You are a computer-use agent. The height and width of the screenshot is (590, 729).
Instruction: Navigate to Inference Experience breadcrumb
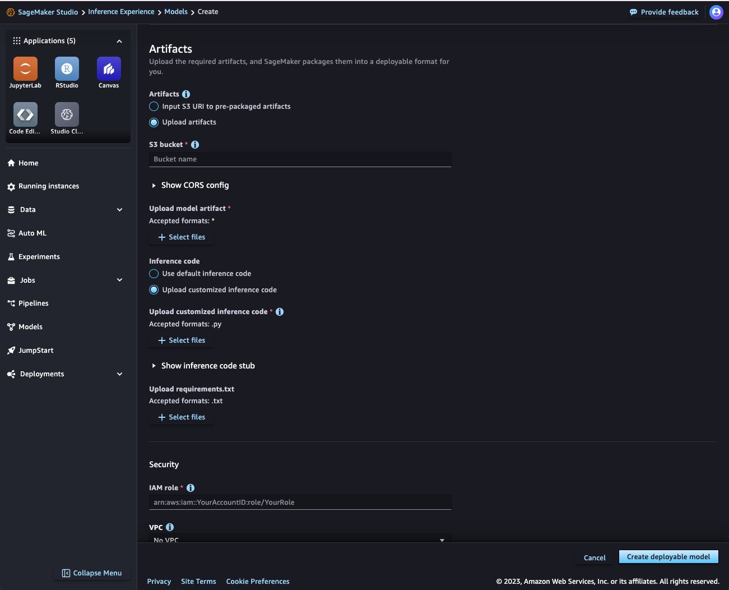pyautogui.click(x=121, y=12)
